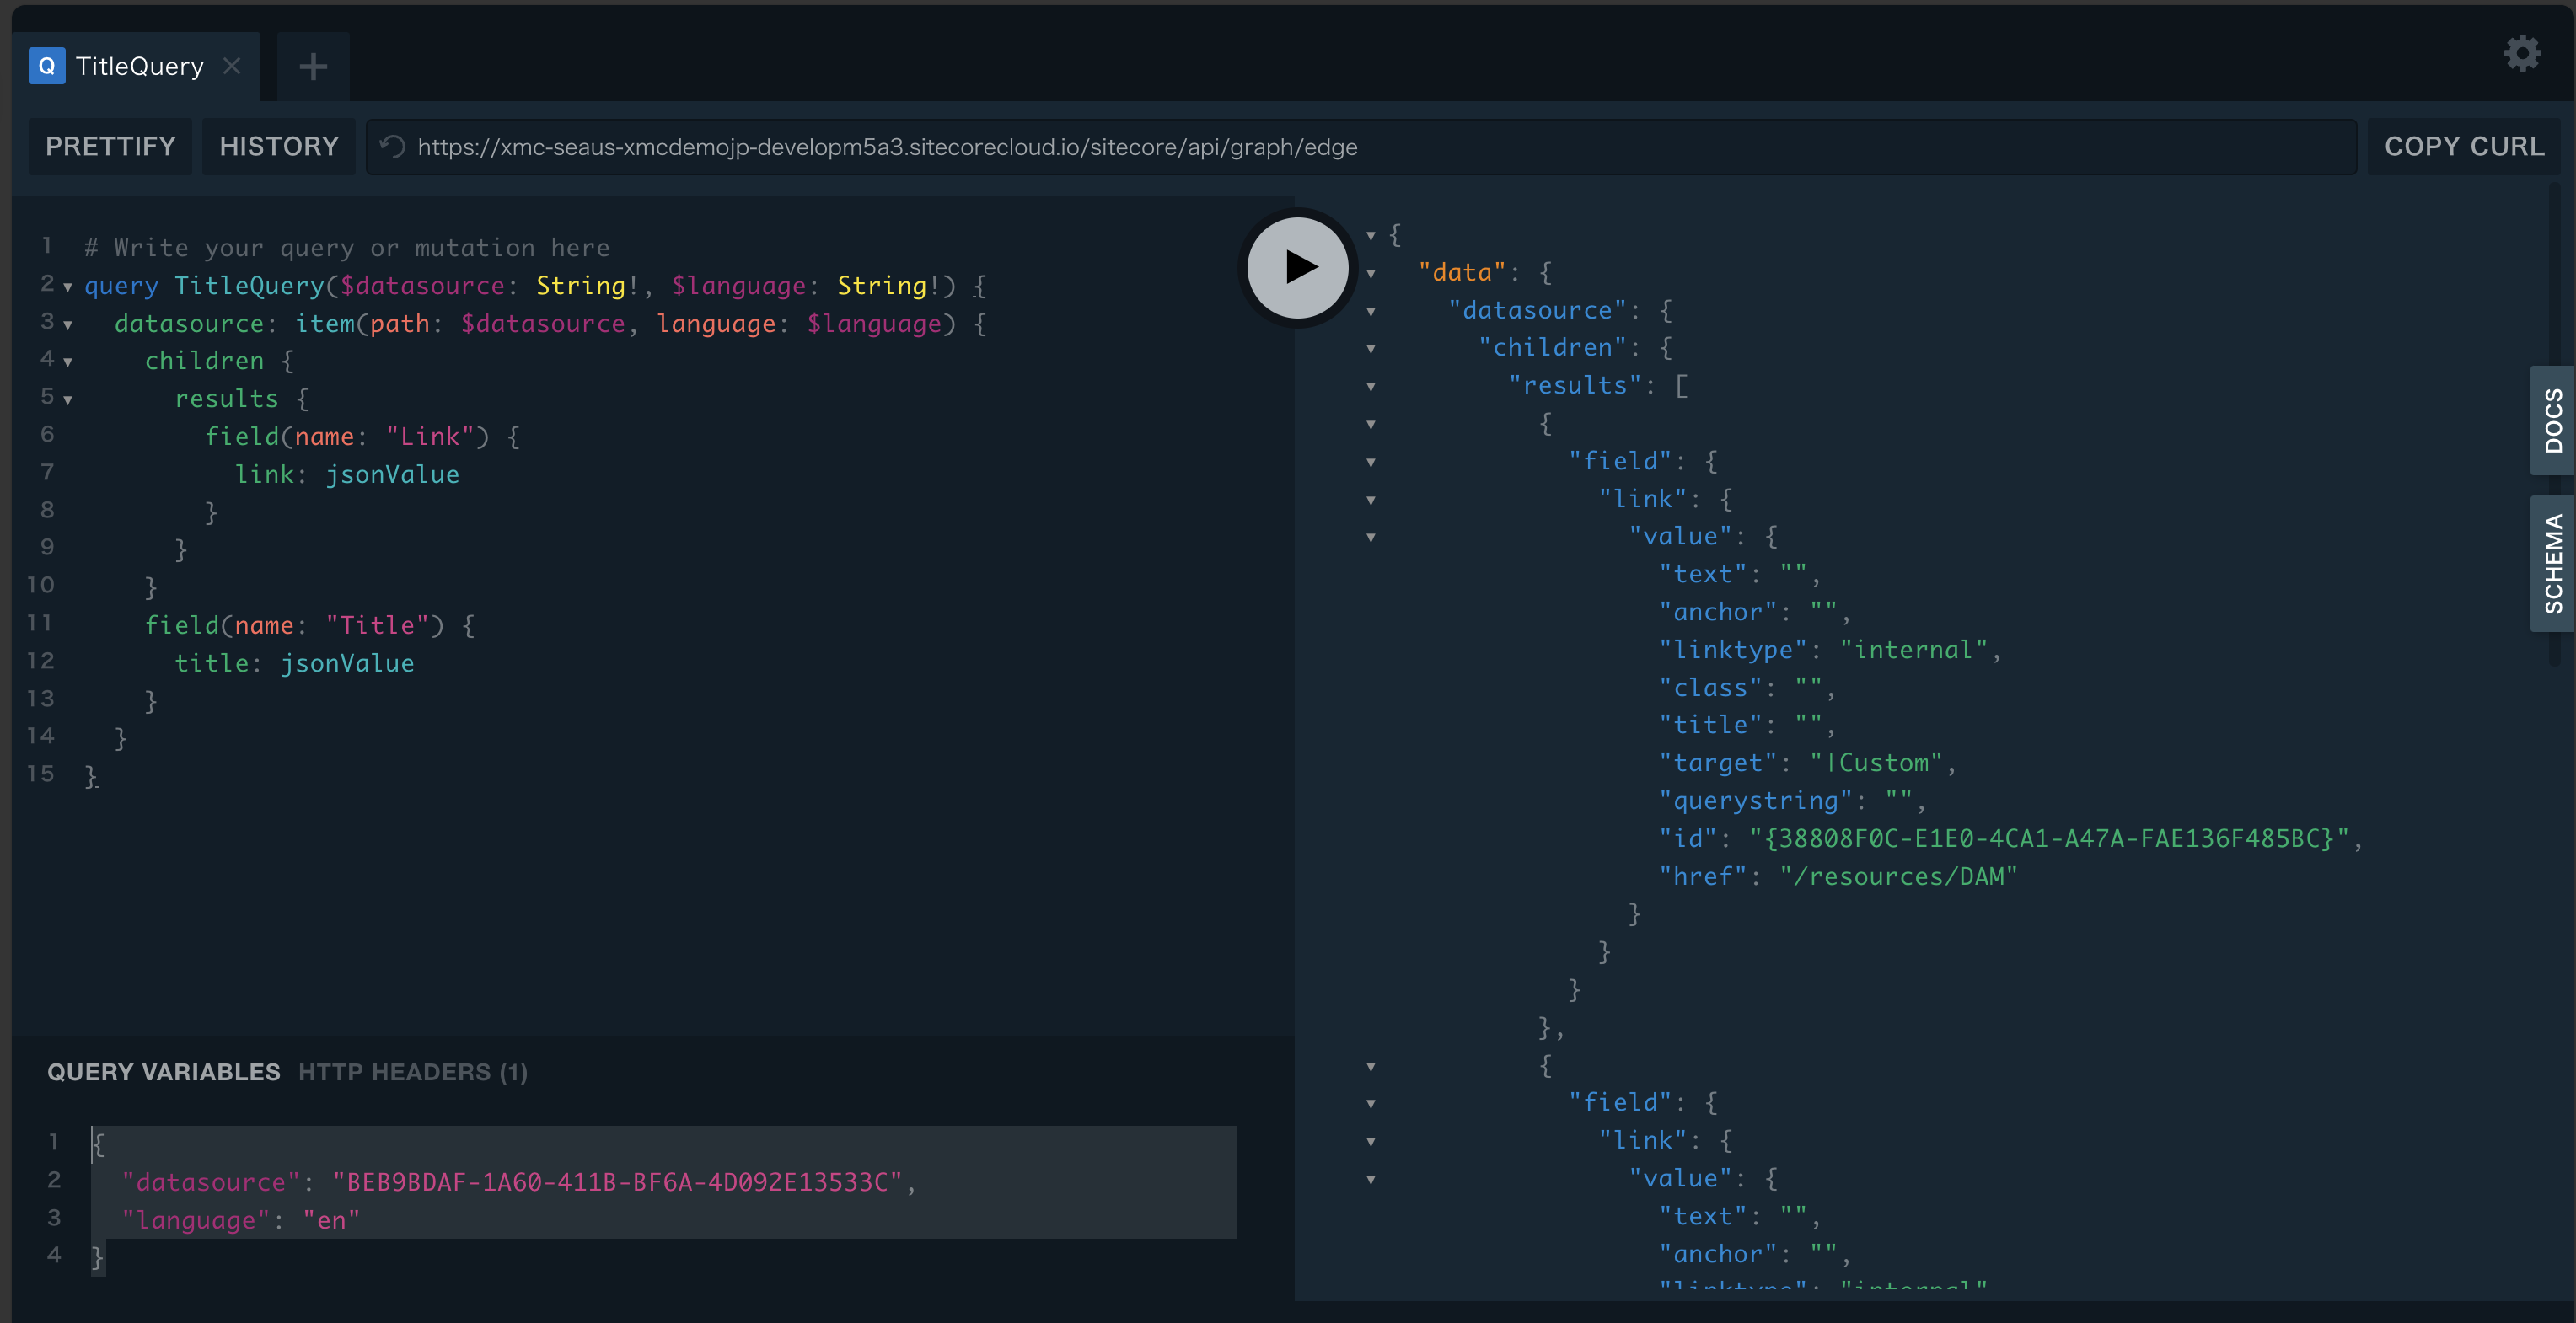Run the query with the play button
Viewport: 2576px width, 1323px height.
pyautogui.click(x=1298, y=267)
